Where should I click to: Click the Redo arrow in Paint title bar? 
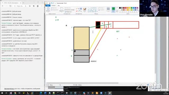tap(54, 3)
